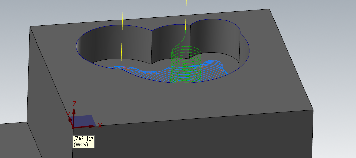Click the red Z axis label
The height and width of the screenshot is (158, 356).
pos(74,104)
